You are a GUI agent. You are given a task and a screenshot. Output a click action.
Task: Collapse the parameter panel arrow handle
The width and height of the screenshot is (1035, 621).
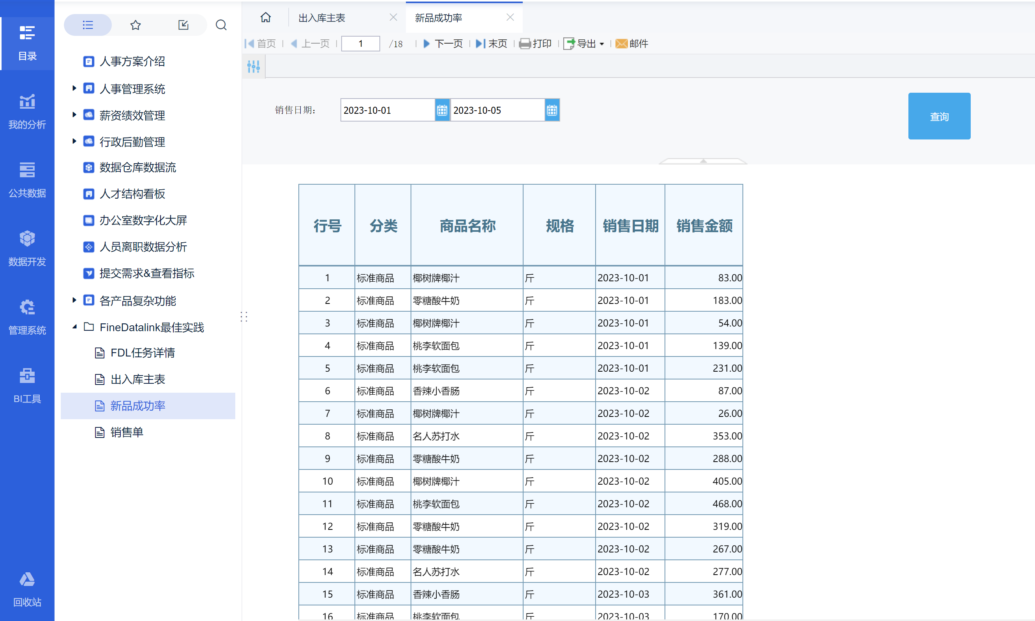point(703,161)
